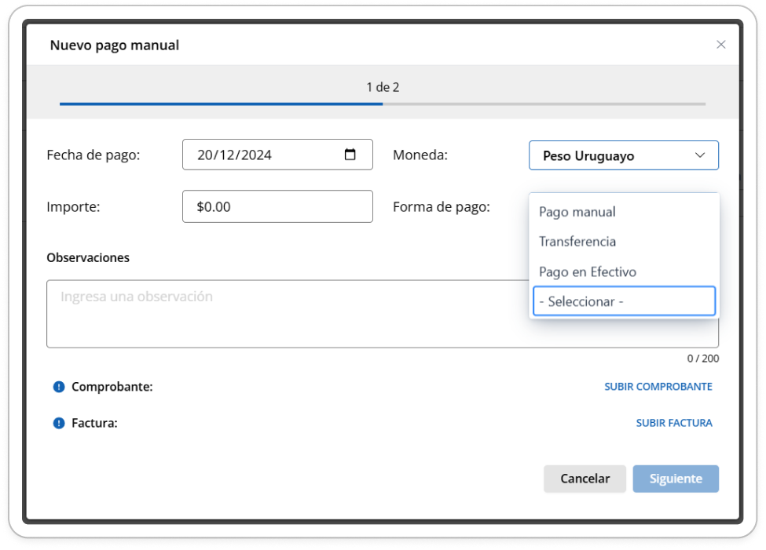This screenshot has height=550, width=766.
Task: Close the Nuevo pago manual dialog
Action: 720,45
